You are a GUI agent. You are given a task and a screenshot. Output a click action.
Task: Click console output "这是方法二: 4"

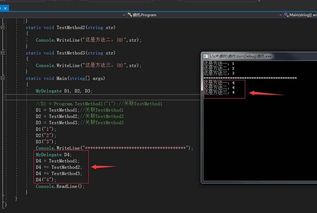click(219, 88)
